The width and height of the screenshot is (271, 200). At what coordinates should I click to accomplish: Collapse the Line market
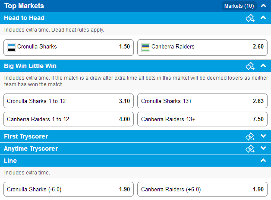[x=263, y=160]
